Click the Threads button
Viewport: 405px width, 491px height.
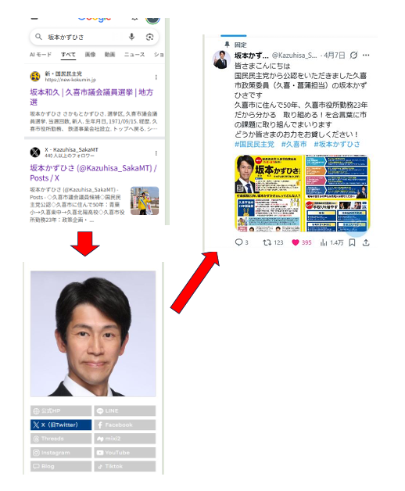(61, 439)
